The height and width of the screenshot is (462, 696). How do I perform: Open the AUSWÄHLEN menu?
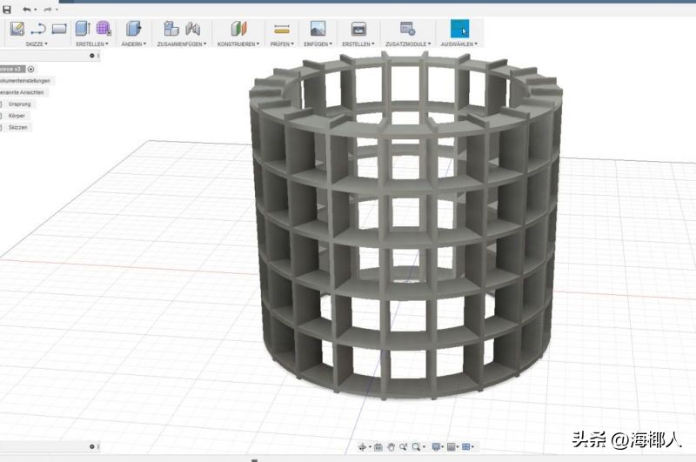(x=458, y=44)
